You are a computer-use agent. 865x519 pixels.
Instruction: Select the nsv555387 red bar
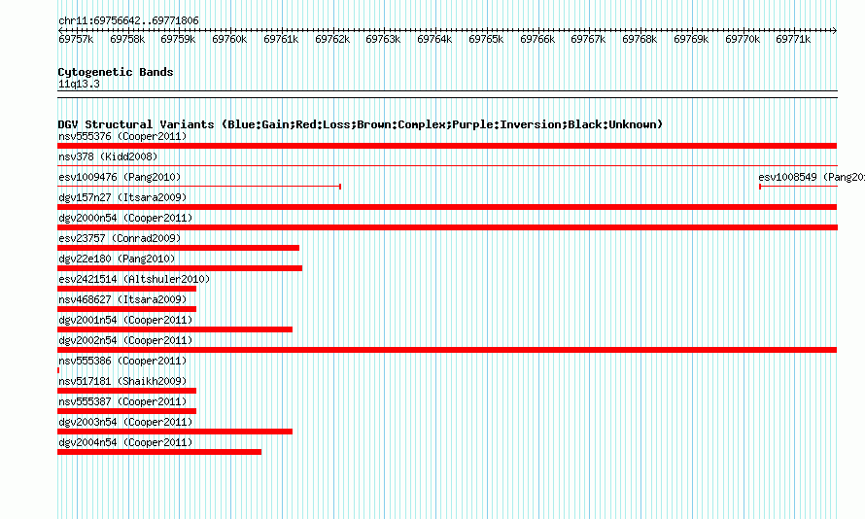[127, 411]
